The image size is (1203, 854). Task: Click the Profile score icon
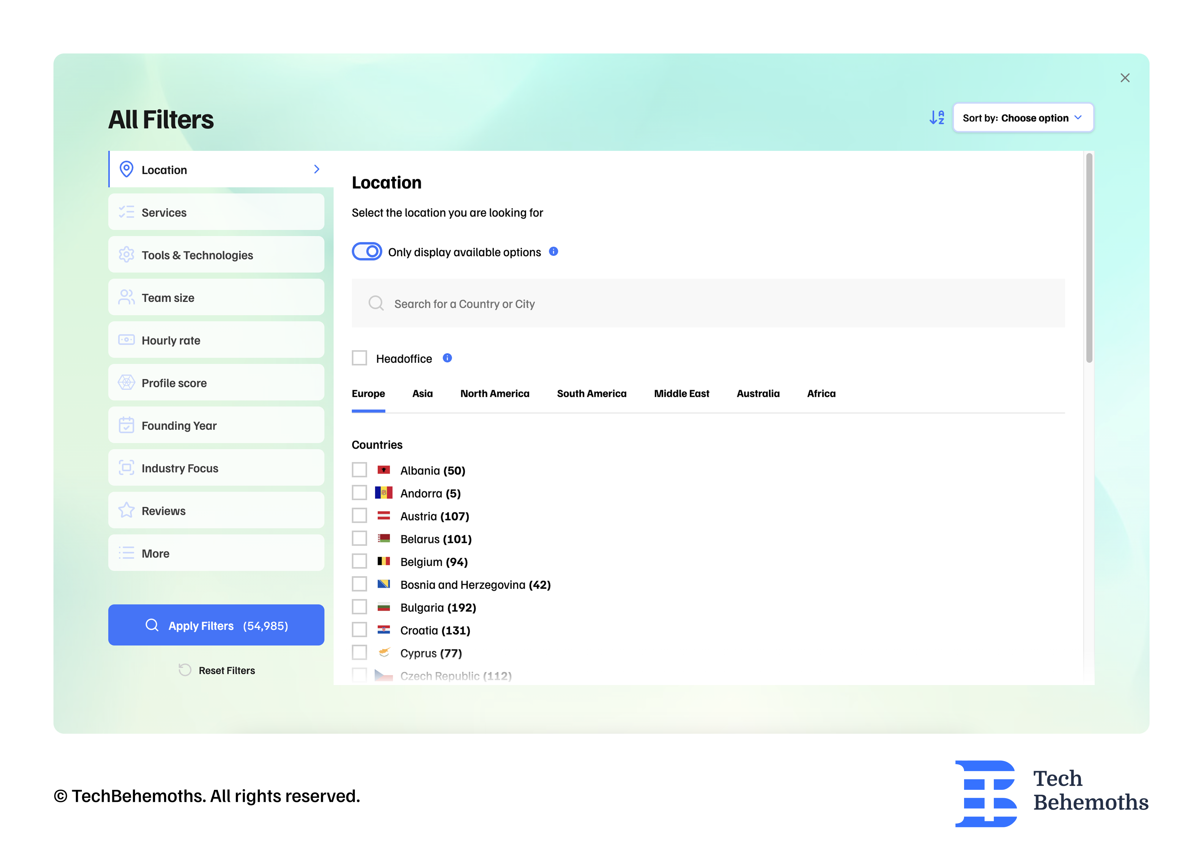(126, 382)
